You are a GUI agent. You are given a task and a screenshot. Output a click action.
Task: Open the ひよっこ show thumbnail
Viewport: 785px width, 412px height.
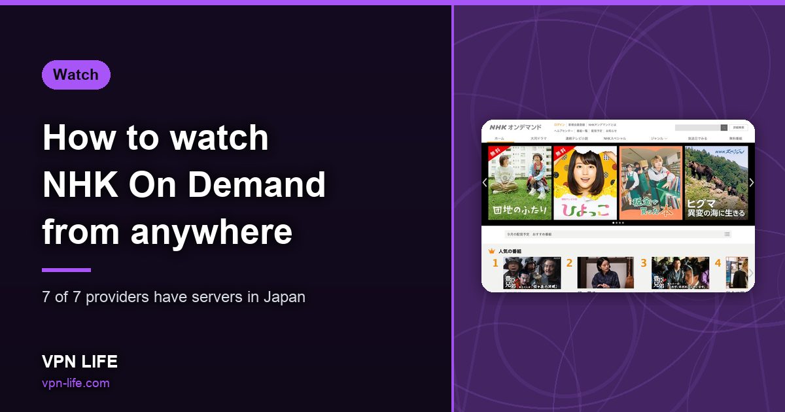coord(585,182)
